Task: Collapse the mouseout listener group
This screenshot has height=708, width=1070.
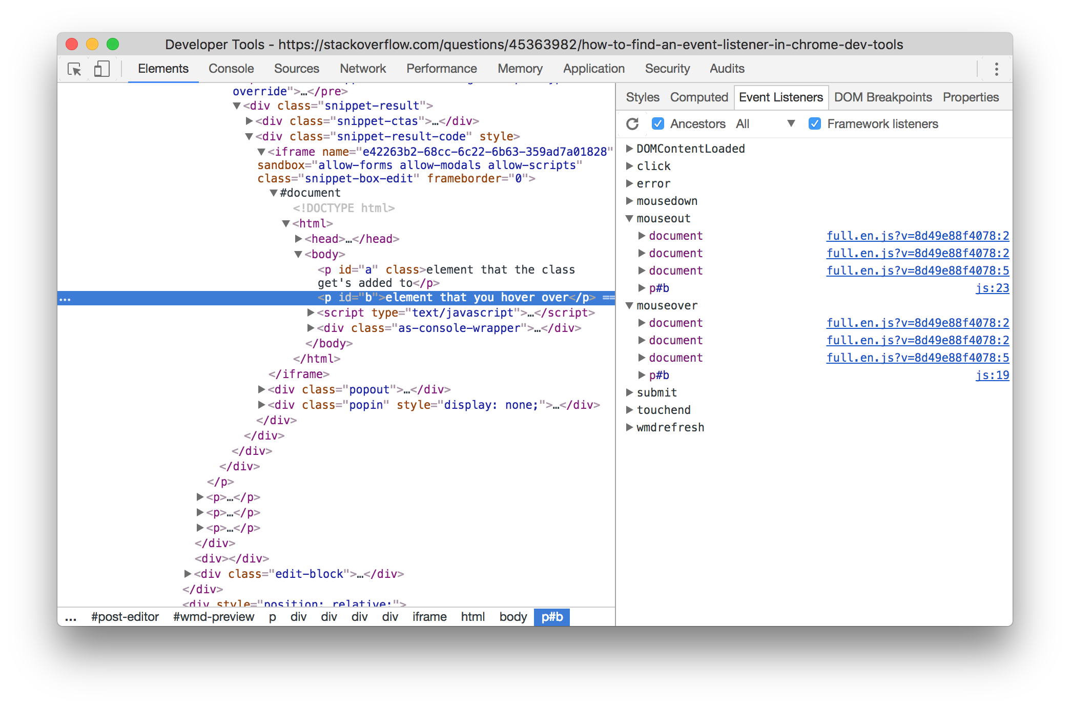Action: tap(629, 218)
